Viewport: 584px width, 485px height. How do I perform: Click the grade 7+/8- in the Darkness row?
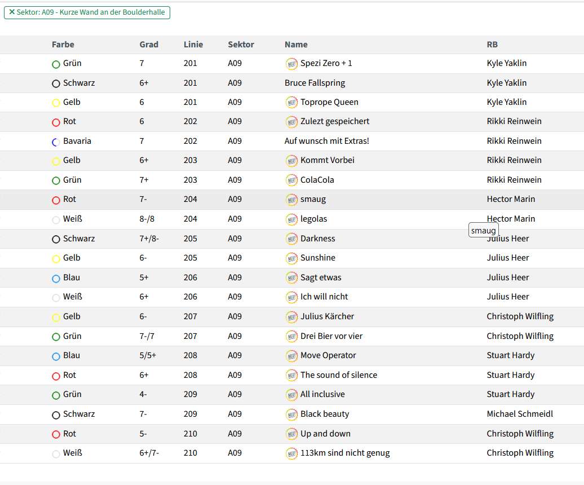coord(149,239)
